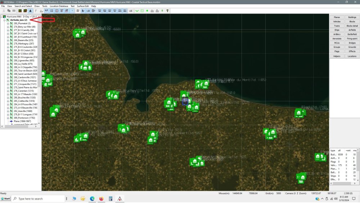This screenshot has height=214, width=360.
Task: Select the Cut scissors icon in toolbar
Action: pos(4,11)
